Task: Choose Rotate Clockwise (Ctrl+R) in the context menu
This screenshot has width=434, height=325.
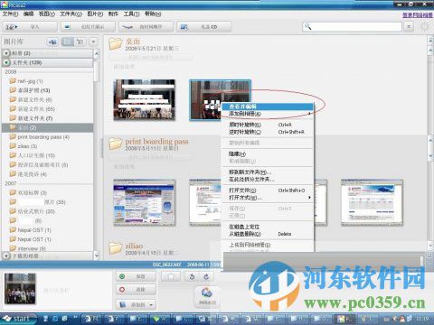Action: 268,125
